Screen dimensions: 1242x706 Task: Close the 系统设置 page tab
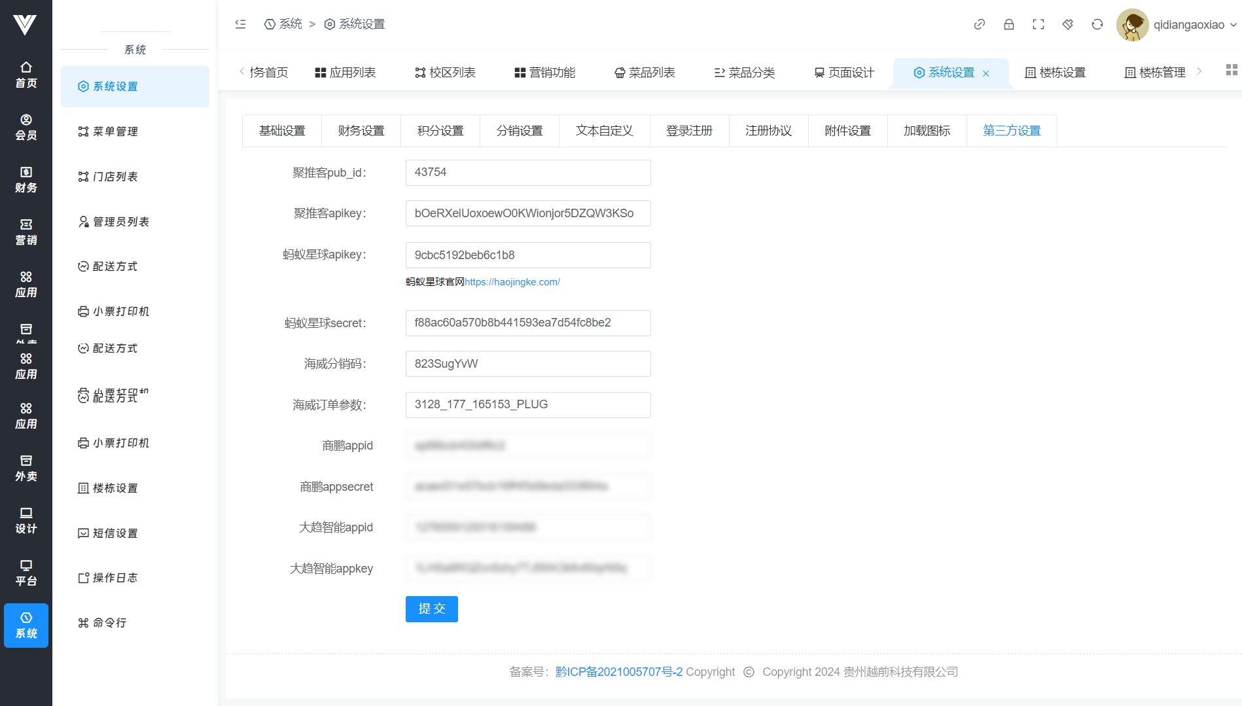click(986, 73)
